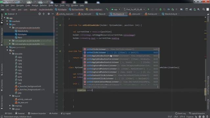This screenshot has width=210, height=118.
Task: Collapse all in project panel toolbar
Action: pos(44,14)
